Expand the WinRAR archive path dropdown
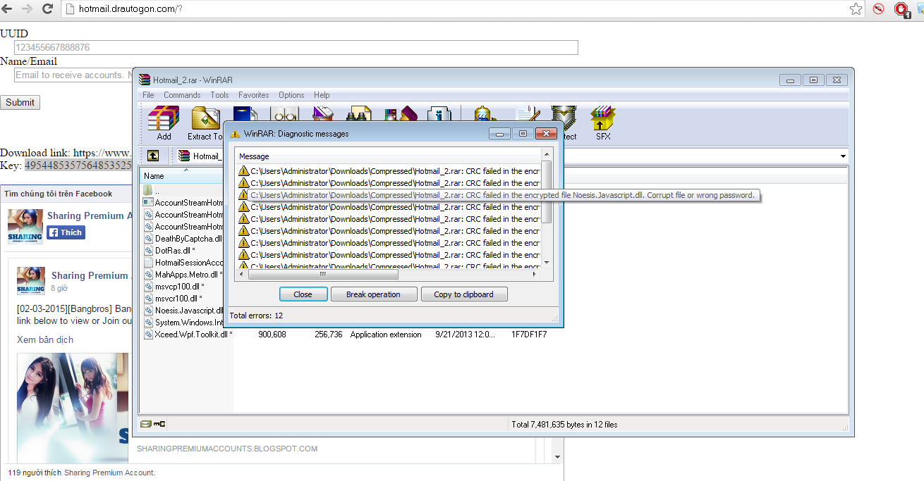Viewport: 924px width, 481px height. click(842, 156)
